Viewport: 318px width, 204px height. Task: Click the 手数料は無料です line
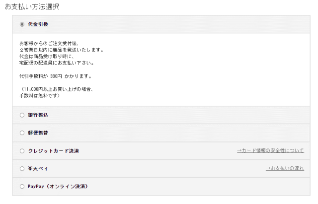coord(40,95)
